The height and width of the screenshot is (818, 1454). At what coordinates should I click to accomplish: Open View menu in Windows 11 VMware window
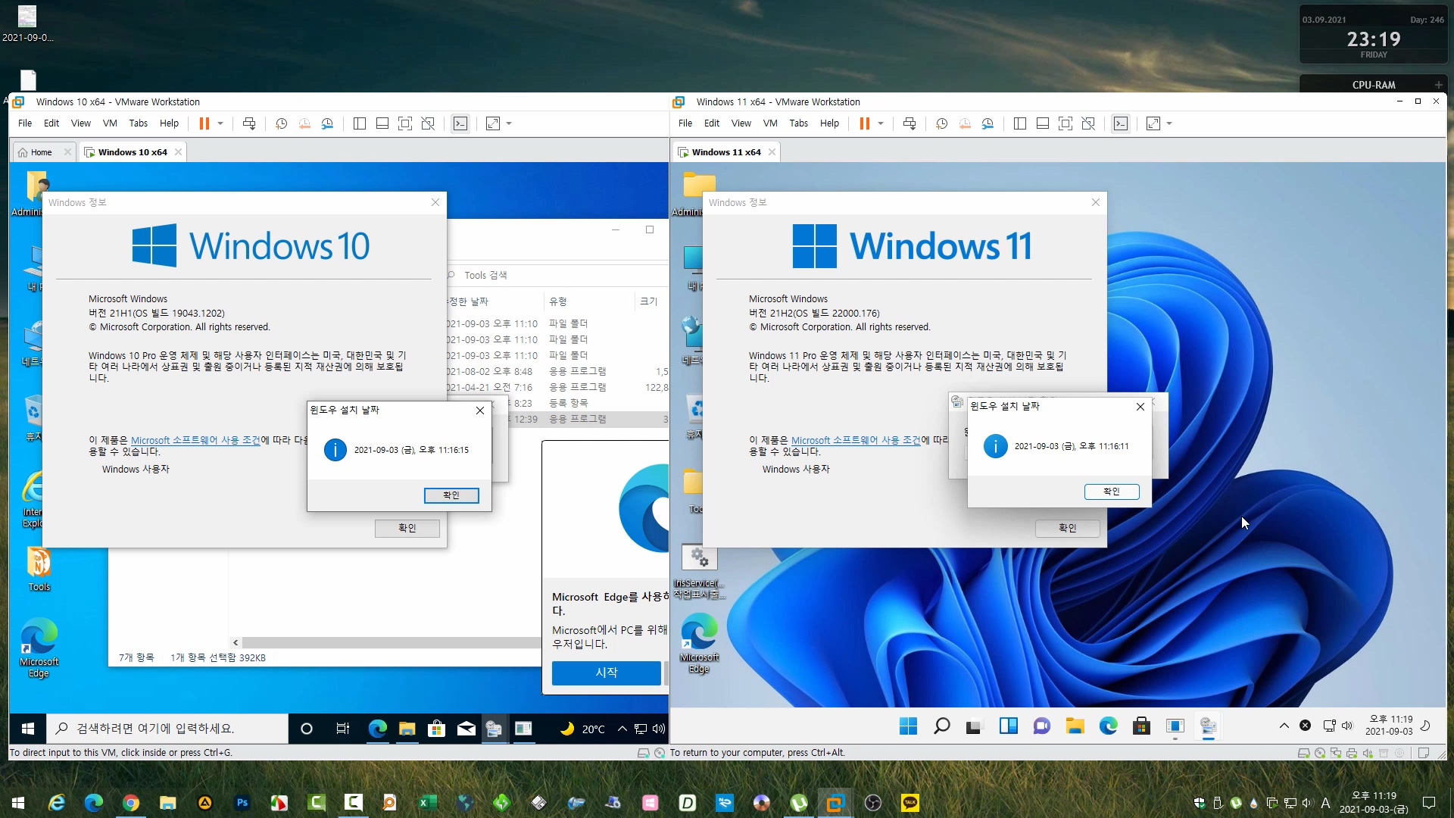click(741, 123)
